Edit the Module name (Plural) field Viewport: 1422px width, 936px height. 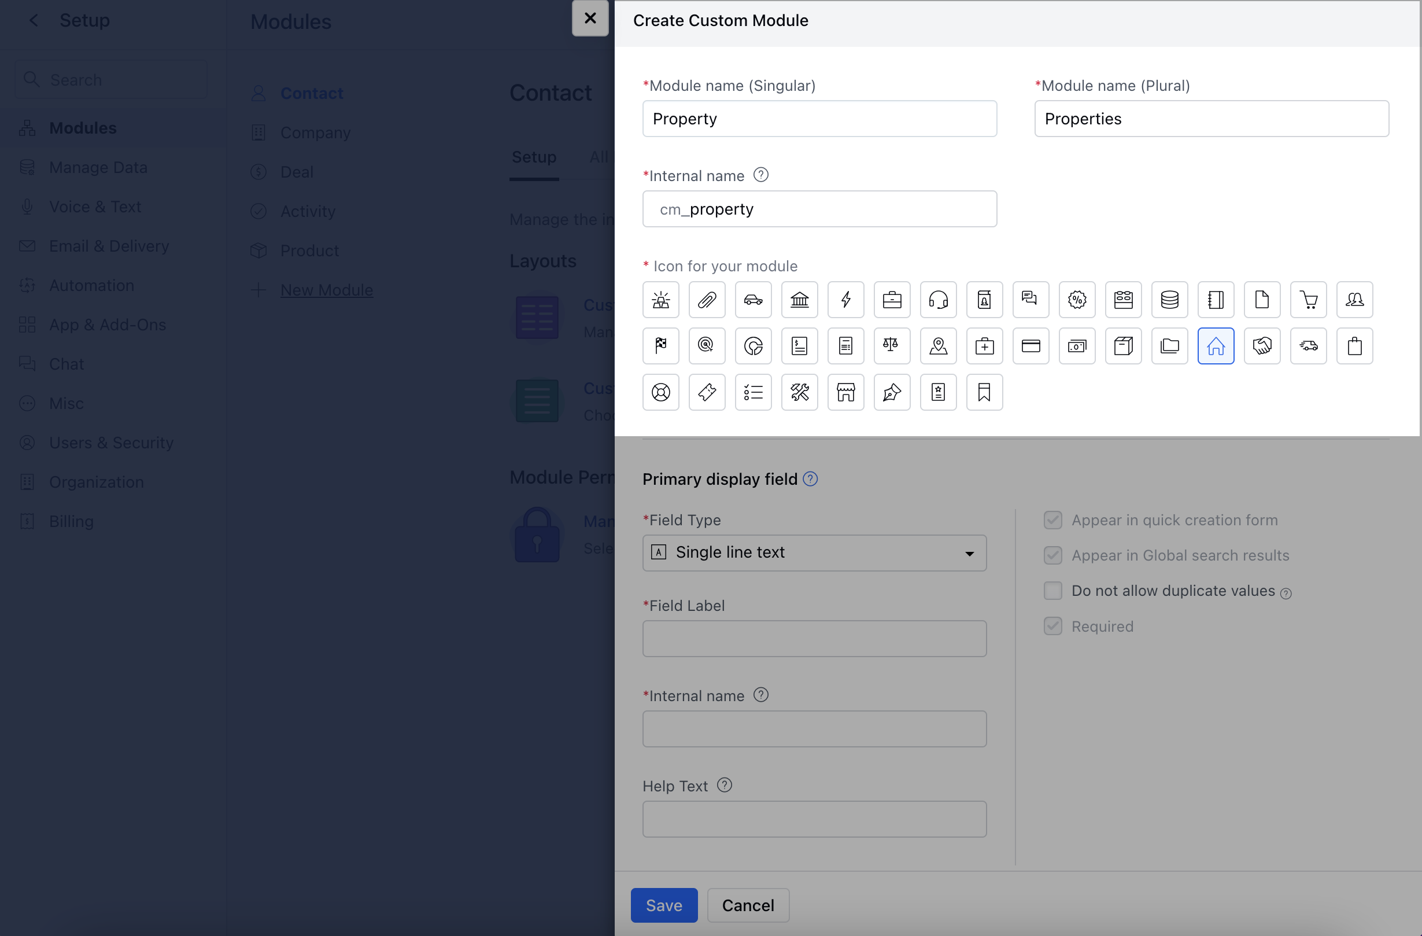point(1212,119)
